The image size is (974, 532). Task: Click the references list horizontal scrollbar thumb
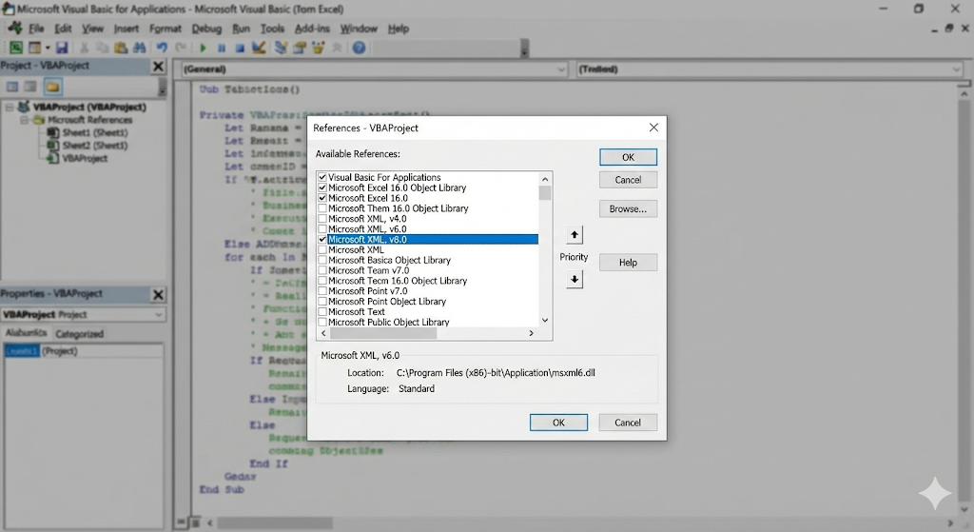tap(382, 333)
